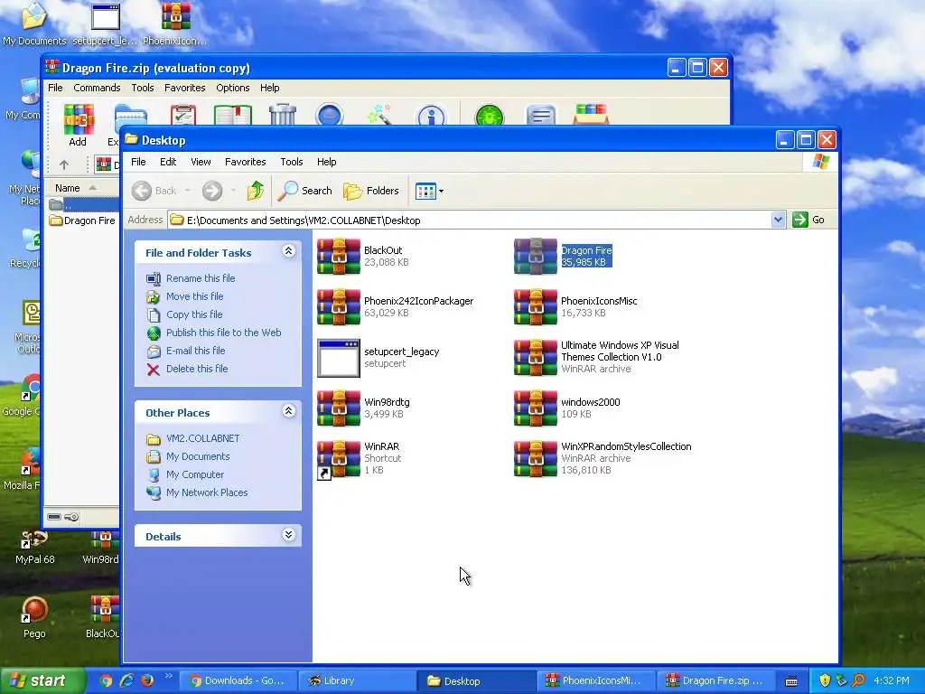Switch to Downloads Chrome taskbar button
The width and height of the screenshot is (925, 694).
click(x=238, y=680)
